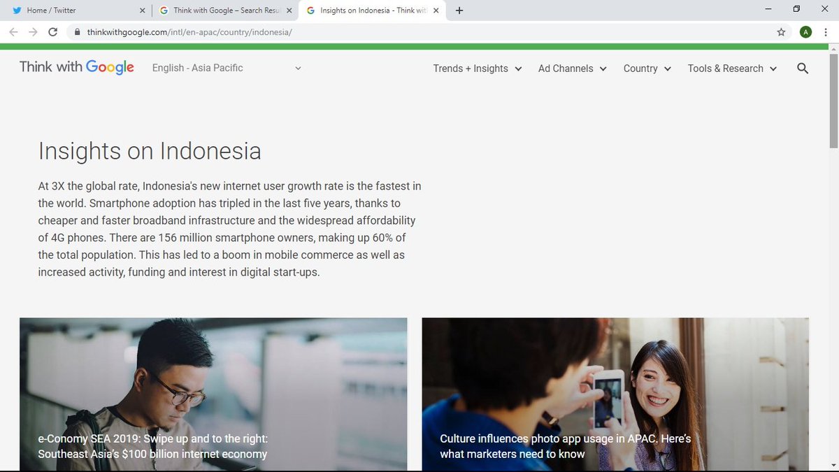Image resolution: width=839 pixels, height=472 pixels.
Task: Close the Insights on Indonesia tab
Action: (436, 10)
